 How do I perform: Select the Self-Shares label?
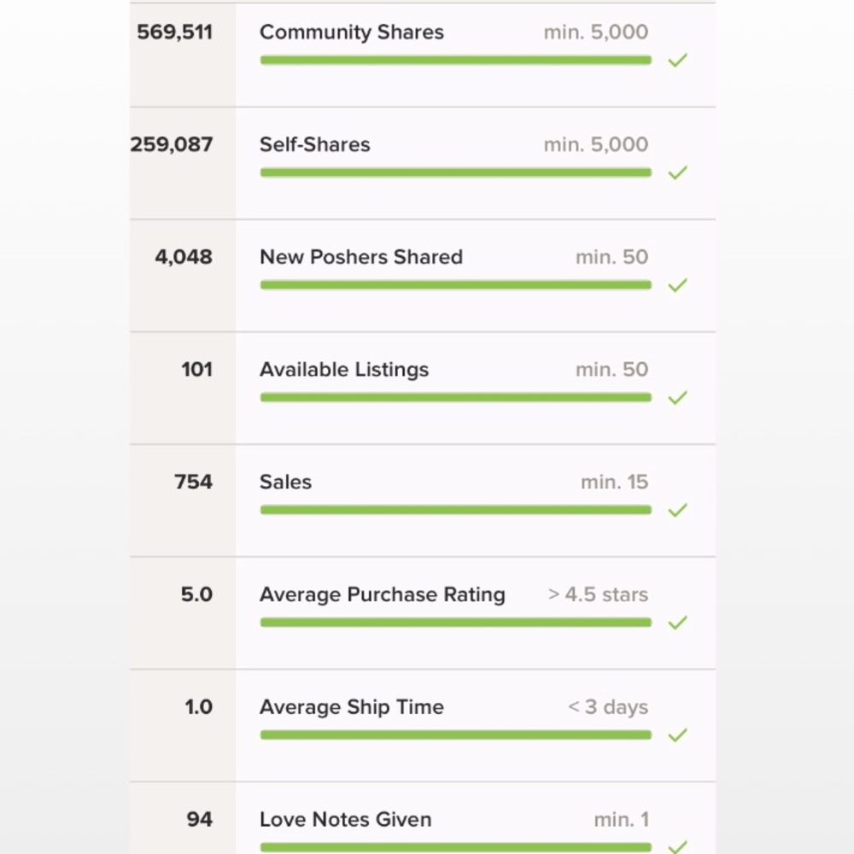click(x=315, y=144)
